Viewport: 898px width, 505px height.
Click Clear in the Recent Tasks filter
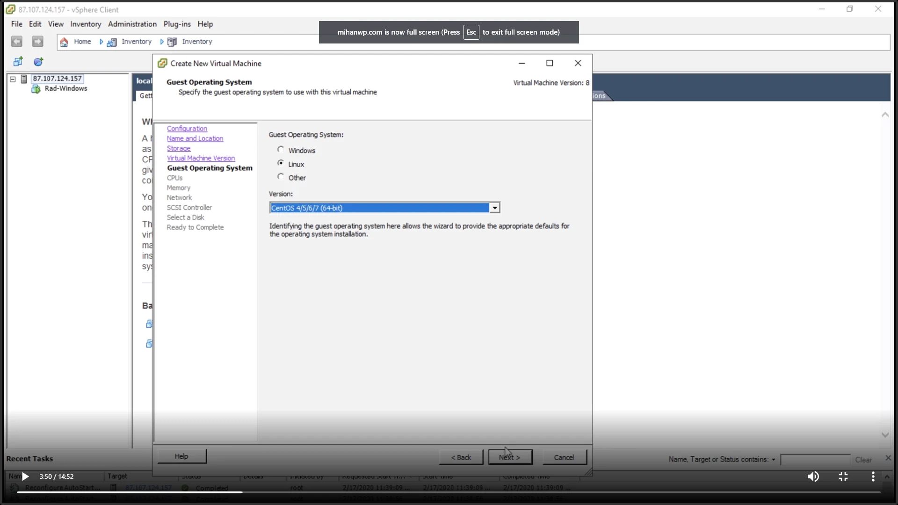point(863,460)
